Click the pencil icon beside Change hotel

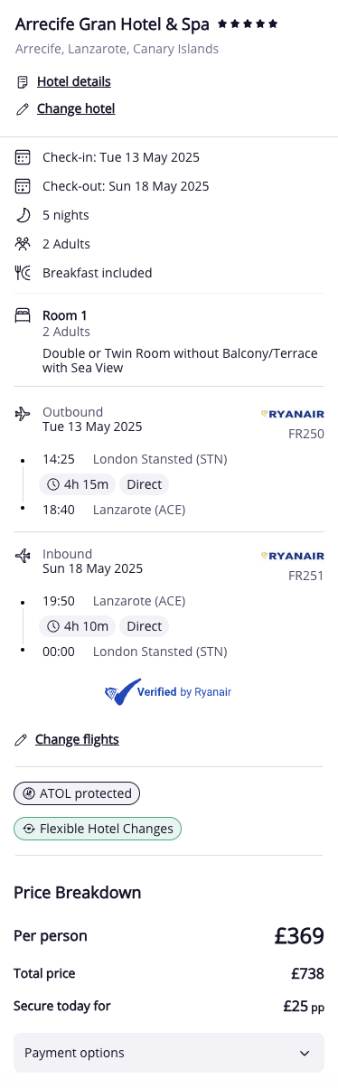[x=23, y=109]
